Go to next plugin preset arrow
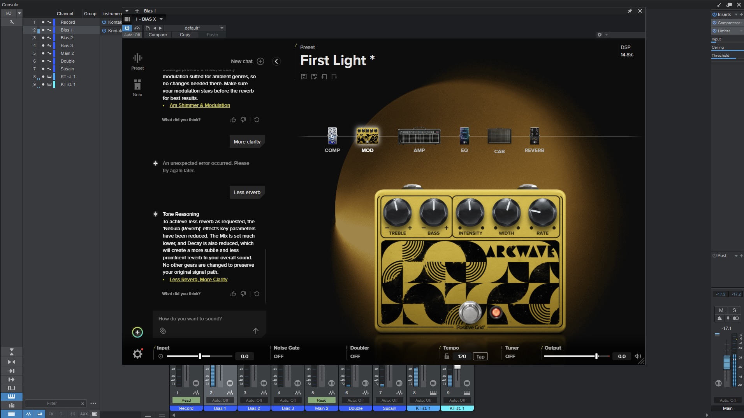 click(x=160, y=28)
